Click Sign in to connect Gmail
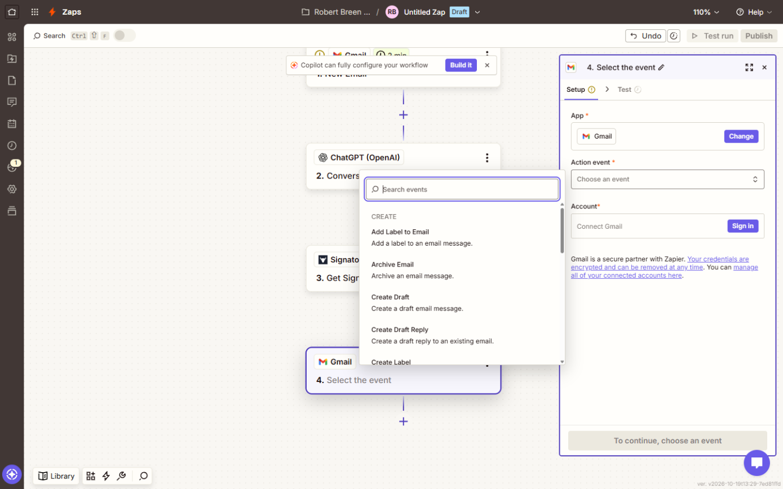This screenshot has width=783, height=489. [743, 226]
